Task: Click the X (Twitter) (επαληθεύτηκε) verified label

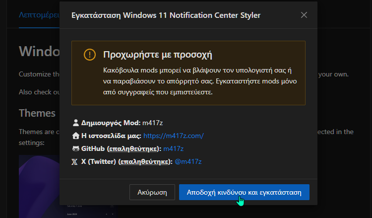Action: [x=126, y=162]
